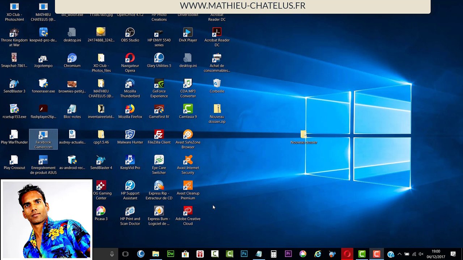This screenshot has width=463, height=260.
Task: Open Avast Internet Security
Action: 188,165
